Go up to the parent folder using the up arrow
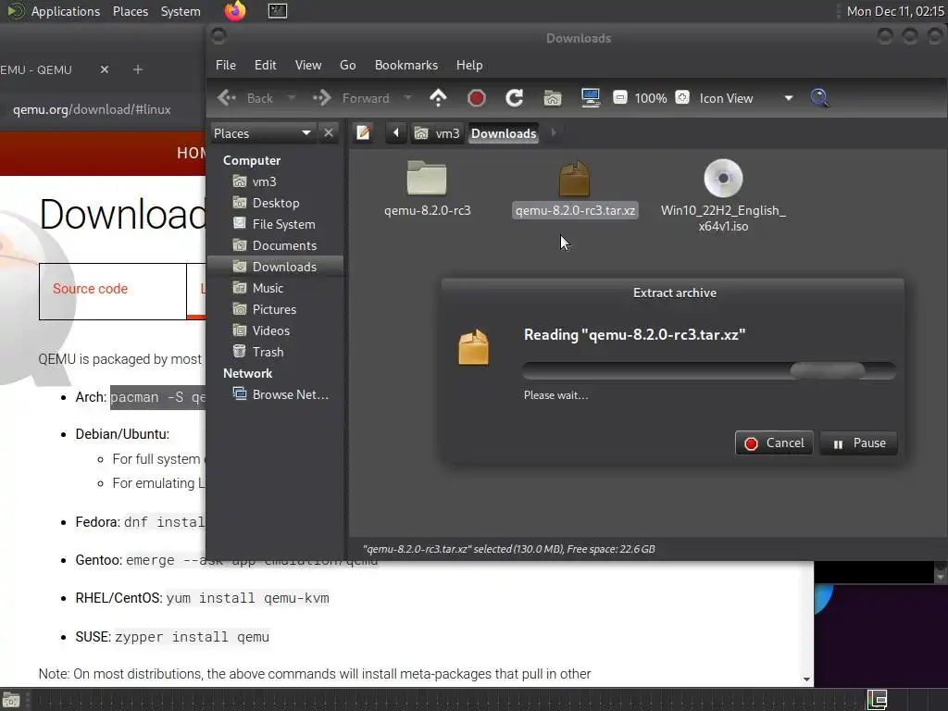Screen dimensions: 948x711 click(438, 98)
